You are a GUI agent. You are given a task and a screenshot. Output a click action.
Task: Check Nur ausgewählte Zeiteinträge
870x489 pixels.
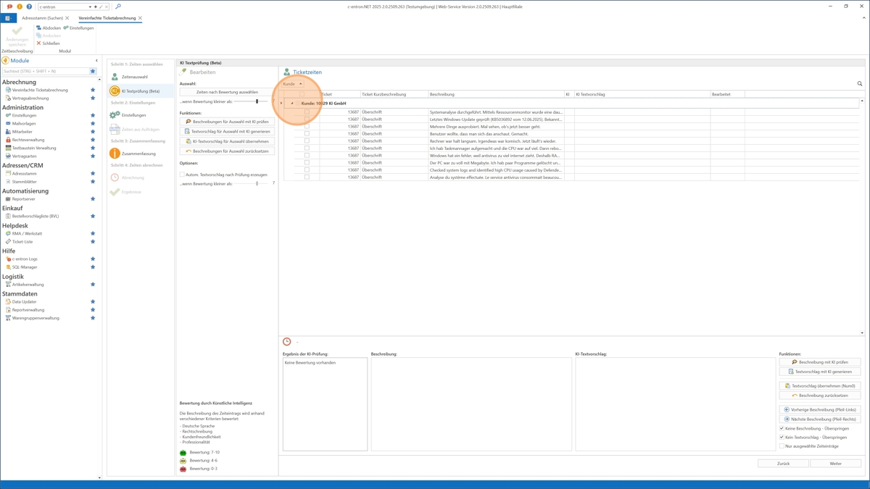782,446
